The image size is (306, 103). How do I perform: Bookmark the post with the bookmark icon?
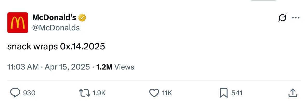(x=223, y=93)
